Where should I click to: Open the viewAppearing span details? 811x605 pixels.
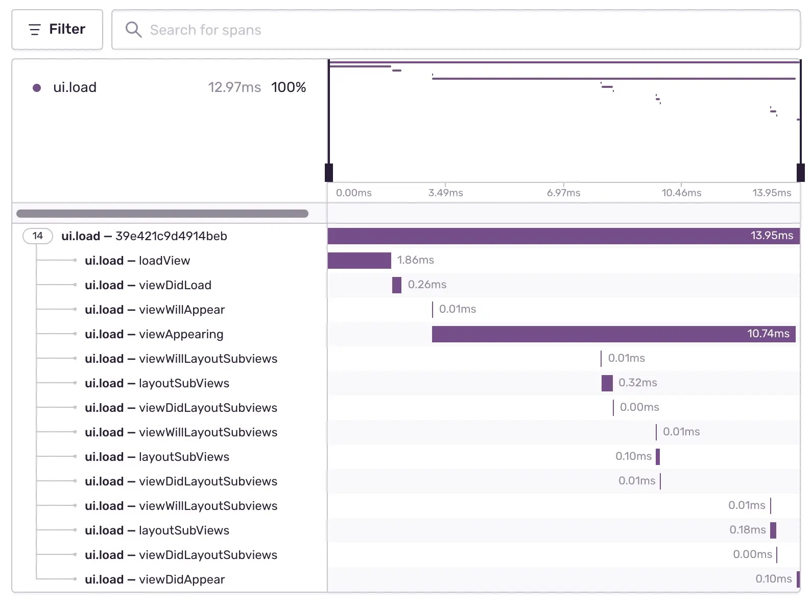coord(154,334)
